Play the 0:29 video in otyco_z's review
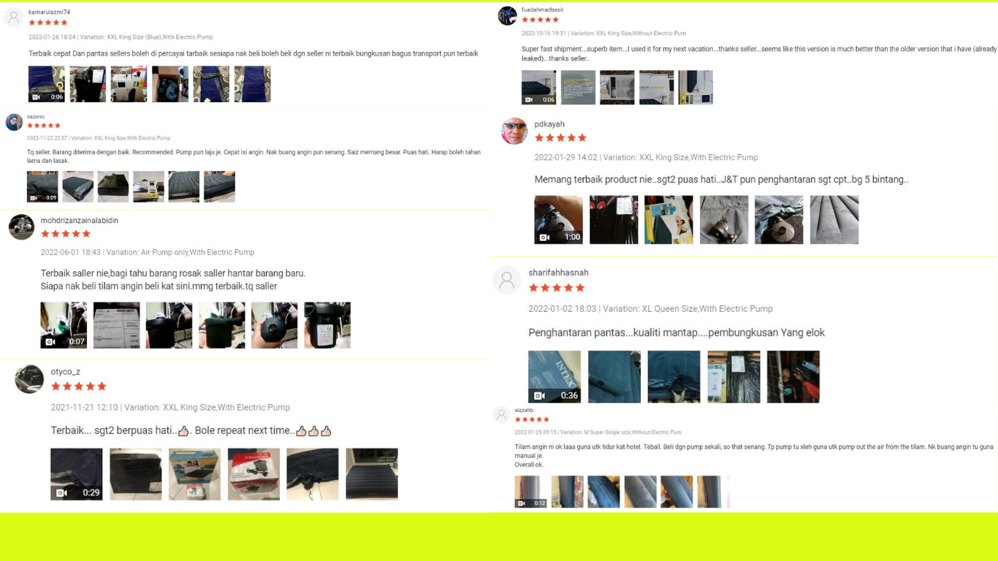The image size is (998, 561). click(x=77, y=474)
